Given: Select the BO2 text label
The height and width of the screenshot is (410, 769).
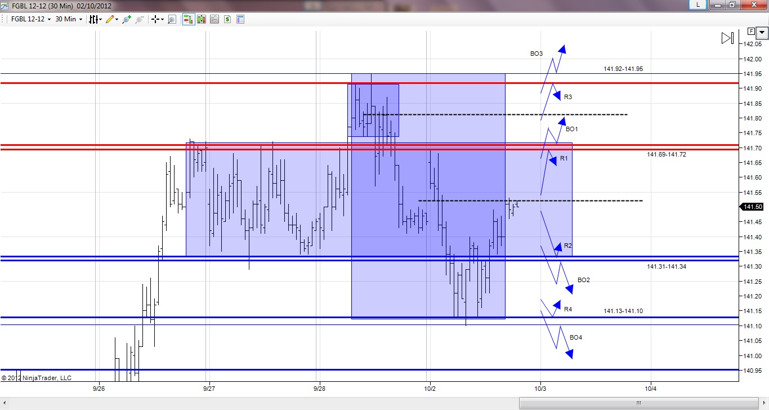Looking at the screenshot, I should click(x=584, y=280).
